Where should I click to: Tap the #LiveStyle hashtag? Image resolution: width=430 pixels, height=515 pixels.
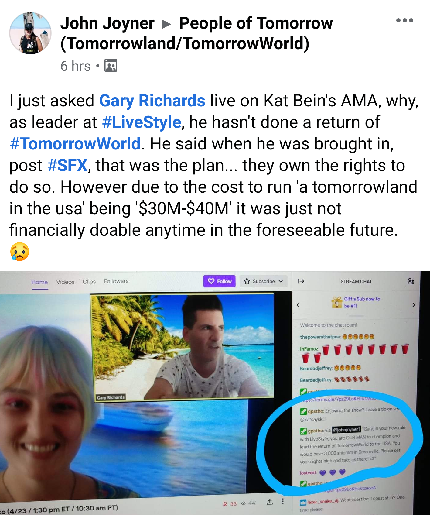click(142, 122)
